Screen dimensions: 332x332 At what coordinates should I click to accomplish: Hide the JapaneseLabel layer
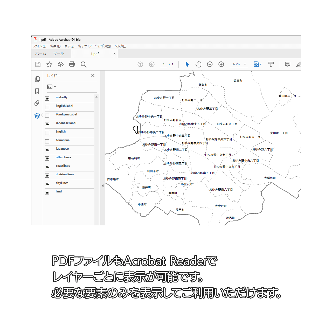pyautogui.click(x=47, y=124)
